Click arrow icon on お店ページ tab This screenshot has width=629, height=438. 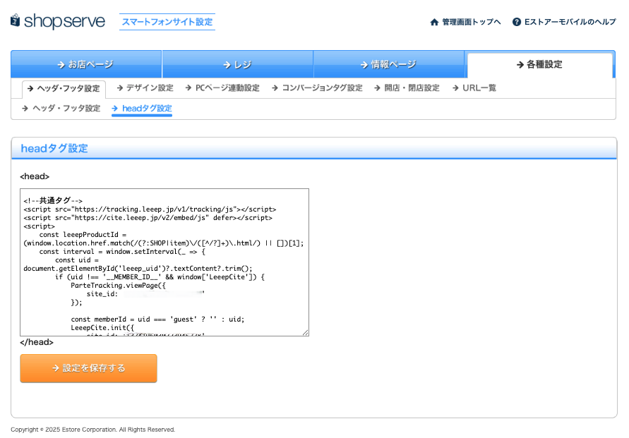coord(61,64)
